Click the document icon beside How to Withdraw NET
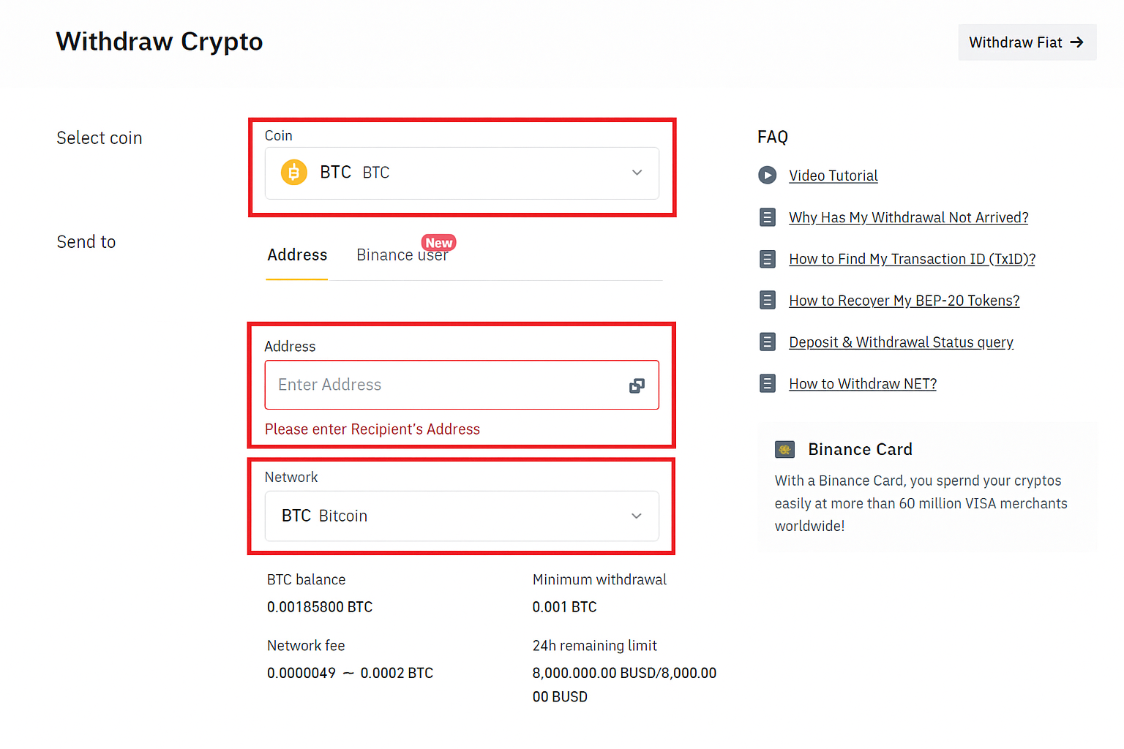 click(x=767, y=383)
